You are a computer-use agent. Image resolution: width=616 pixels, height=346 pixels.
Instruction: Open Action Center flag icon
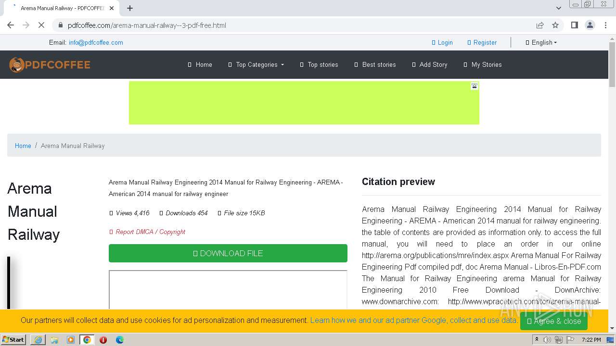pyautogui.click(x=570, y=340)
